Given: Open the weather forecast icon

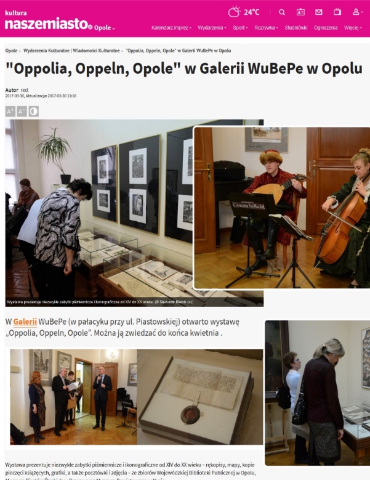Looking at the screenshot, I should [x=234, y=12].
